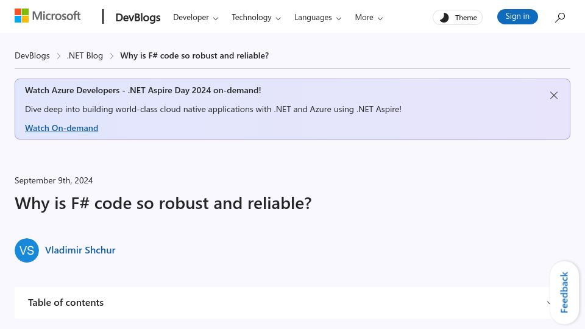Image resolution: width=585 pixels, height=329 pixels.
Task: Open the search magnifier icon
Action: pos(559,17)
